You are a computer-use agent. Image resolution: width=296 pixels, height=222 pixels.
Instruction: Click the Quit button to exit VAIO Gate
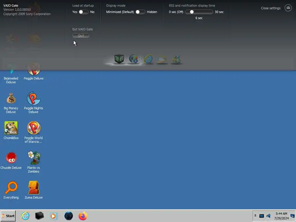[x=81, y=36]
